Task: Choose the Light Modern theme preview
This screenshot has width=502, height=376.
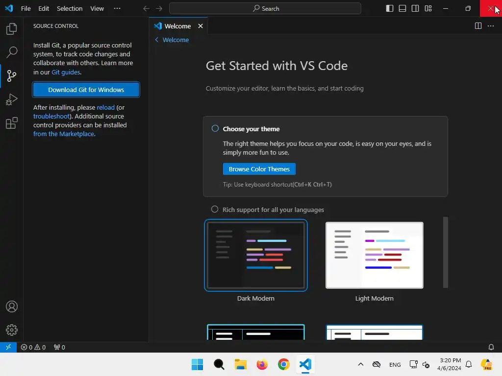Action: pyautogui.click(x=374, y=255)
